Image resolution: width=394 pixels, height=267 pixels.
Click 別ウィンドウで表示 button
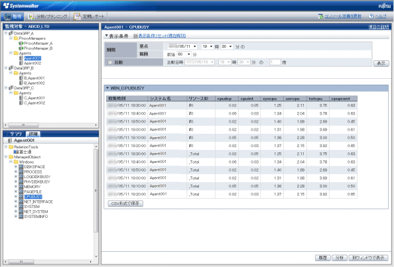pos(368,258)
